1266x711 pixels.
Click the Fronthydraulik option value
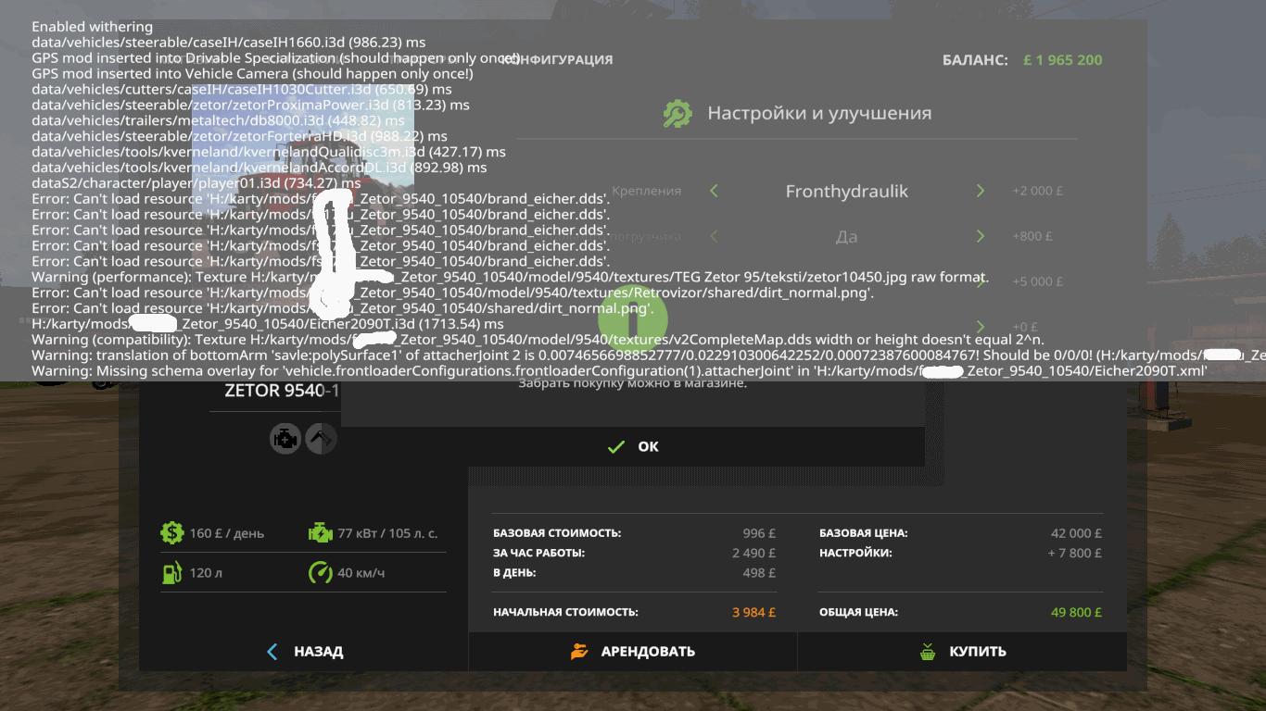click(x=846, y=192)
